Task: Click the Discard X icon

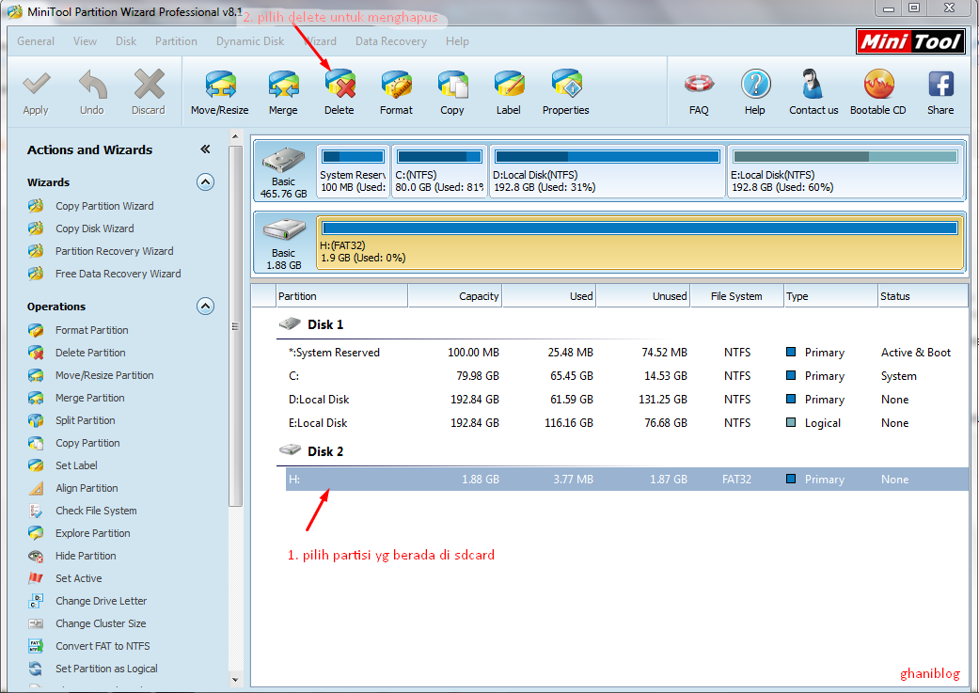Action: [x=149, y=85]
